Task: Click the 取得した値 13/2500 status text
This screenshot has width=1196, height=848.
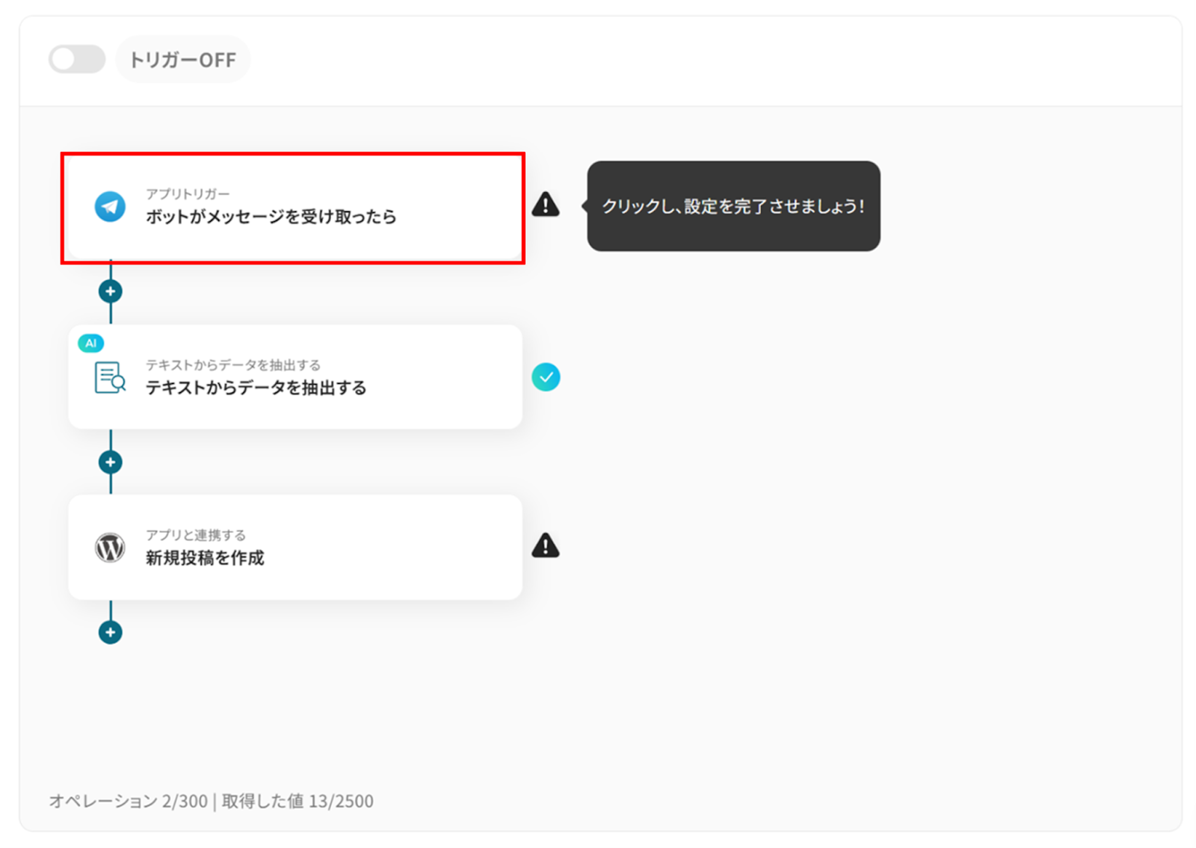Action: coord(298,801)
